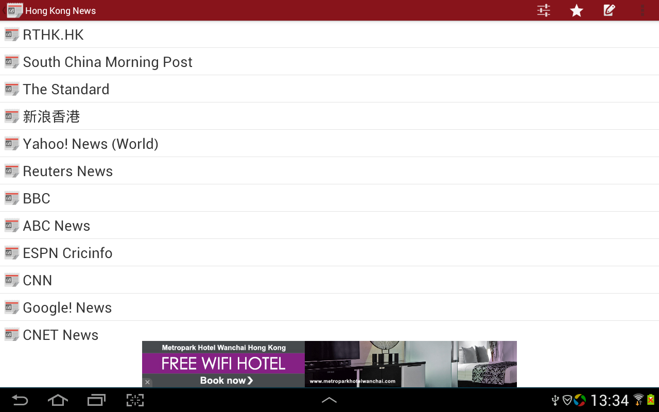
Task: Choose Yahoo! News (World)
Action: (329, 144)
